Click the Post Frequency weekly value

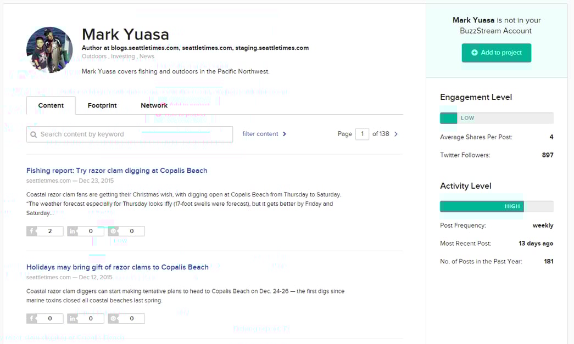pos(543,225)
